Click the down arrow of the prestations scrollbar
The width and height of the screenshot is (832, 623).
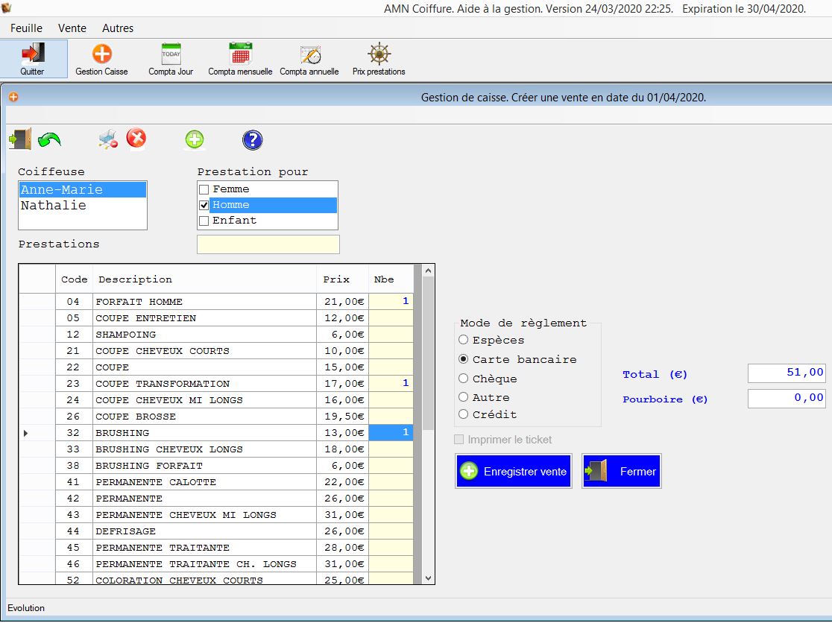pos(427,578)
